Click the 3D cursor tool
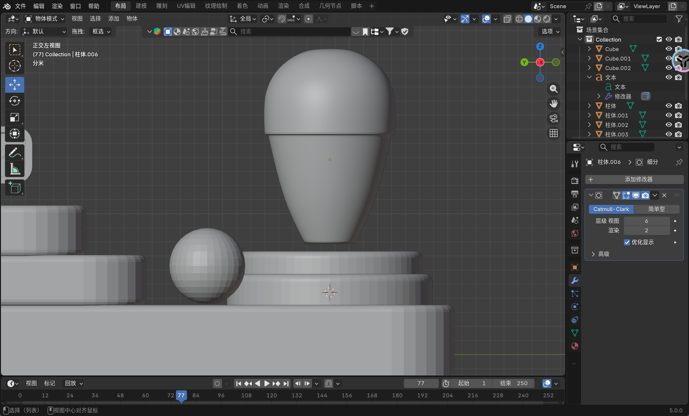This screenshot has width=689, height=416. pos(14,66)
